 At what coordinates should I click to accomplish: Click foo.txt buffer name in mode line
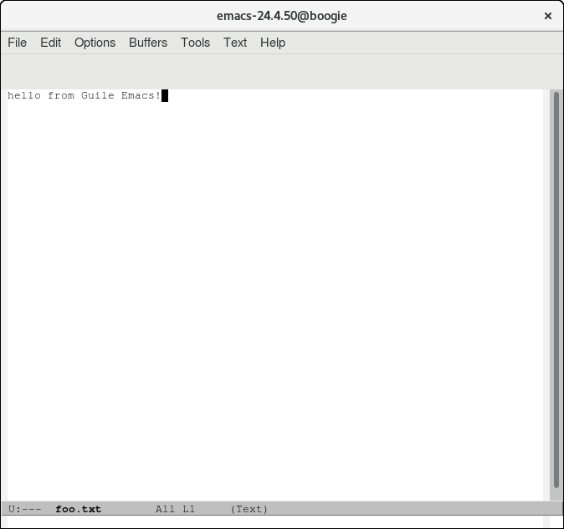click(78, 509)
